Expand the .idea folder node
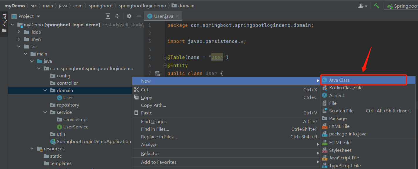The image size is (418, 169). [x=19, y=32]
